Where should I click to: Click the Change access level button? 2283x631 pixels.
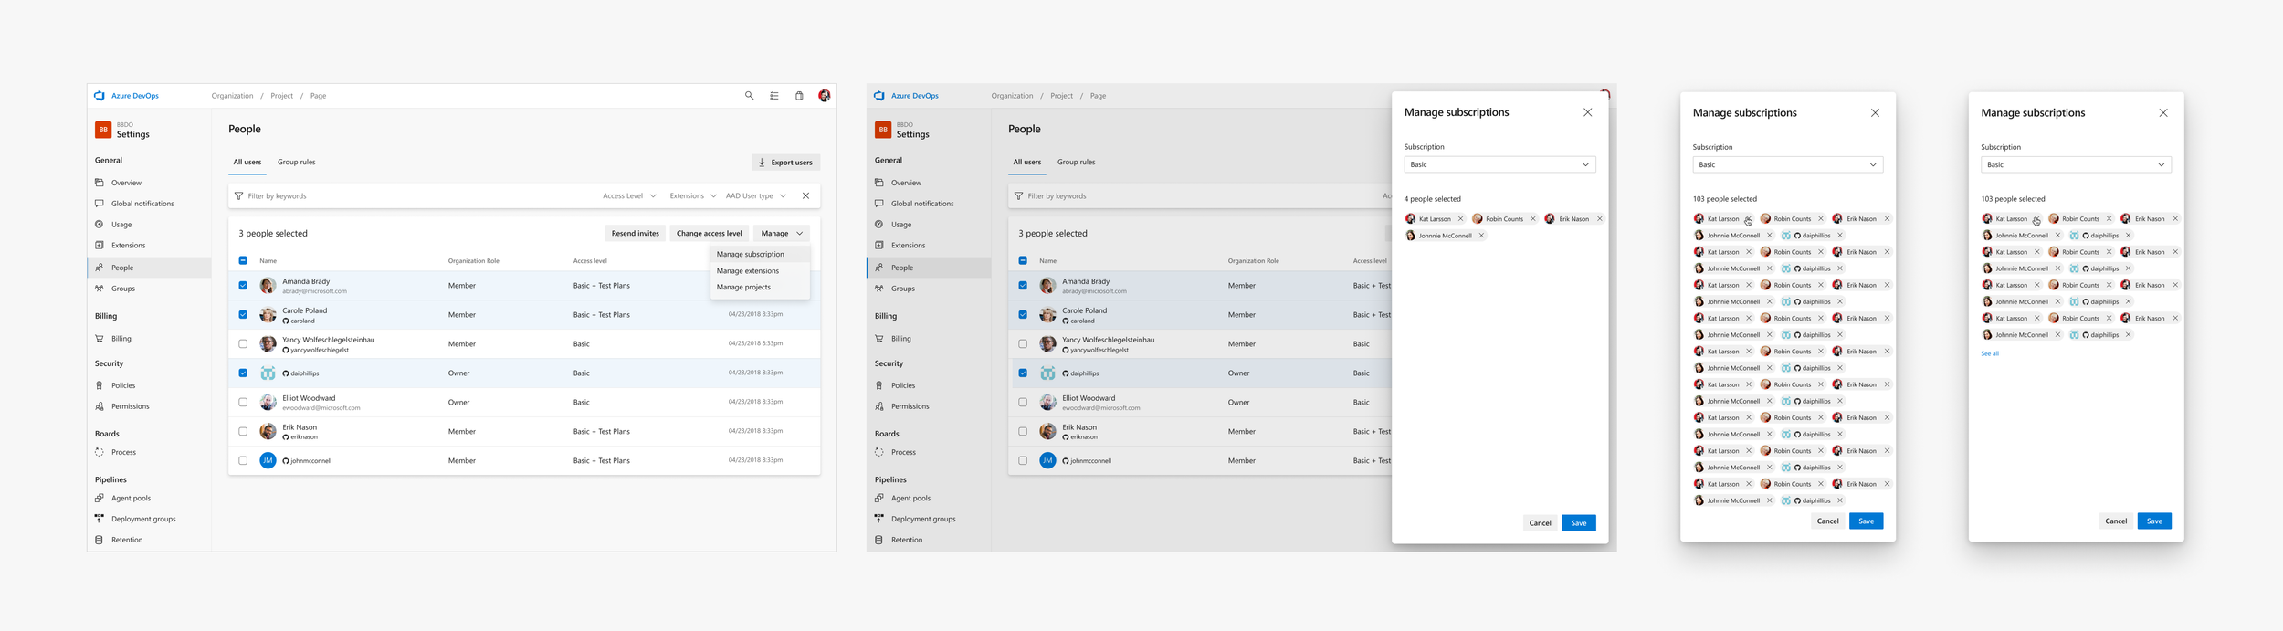click(709, 234)
